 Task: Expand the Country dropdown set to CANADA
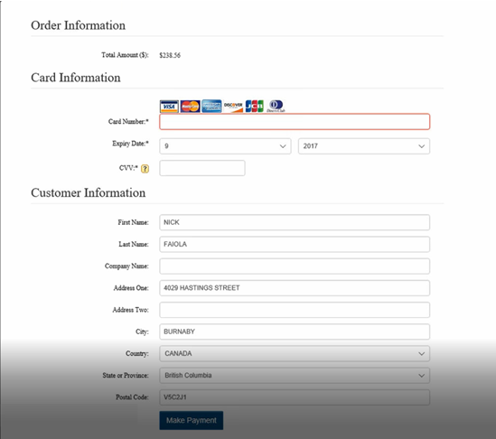tap(295, 353)
